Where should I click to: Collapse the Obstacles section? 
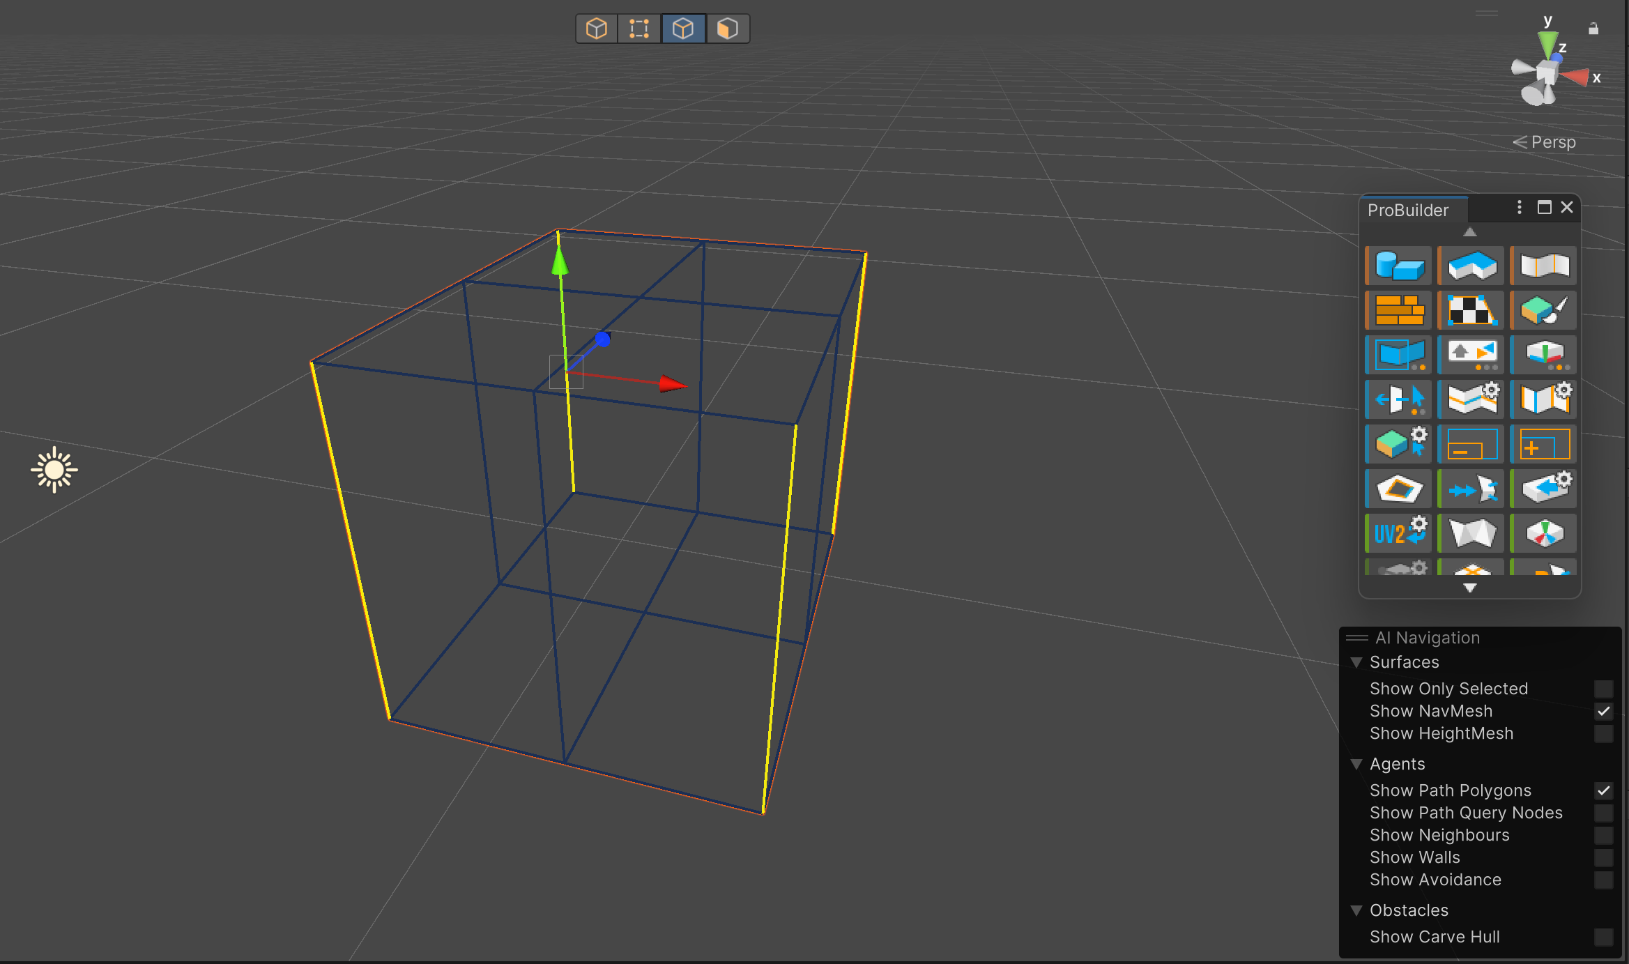pyautogui.click(x=1356, y=910)
